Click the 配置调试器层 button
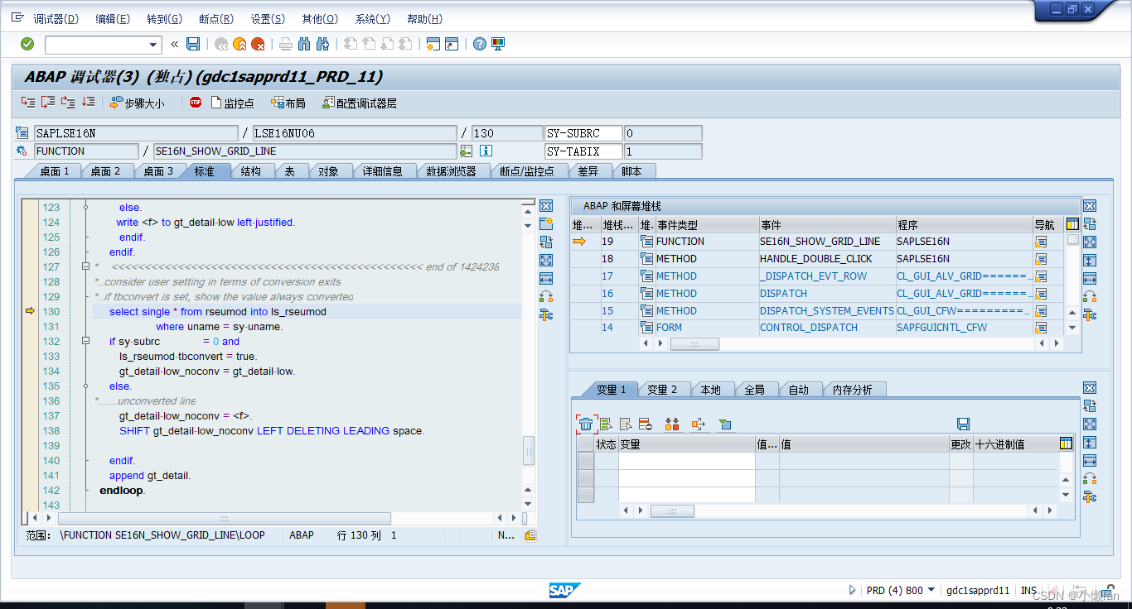 tap(360, 103)
